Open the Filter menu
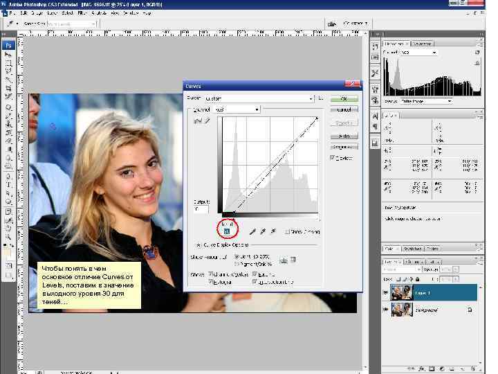Screen dimensions: 498x374 (82, 13)
